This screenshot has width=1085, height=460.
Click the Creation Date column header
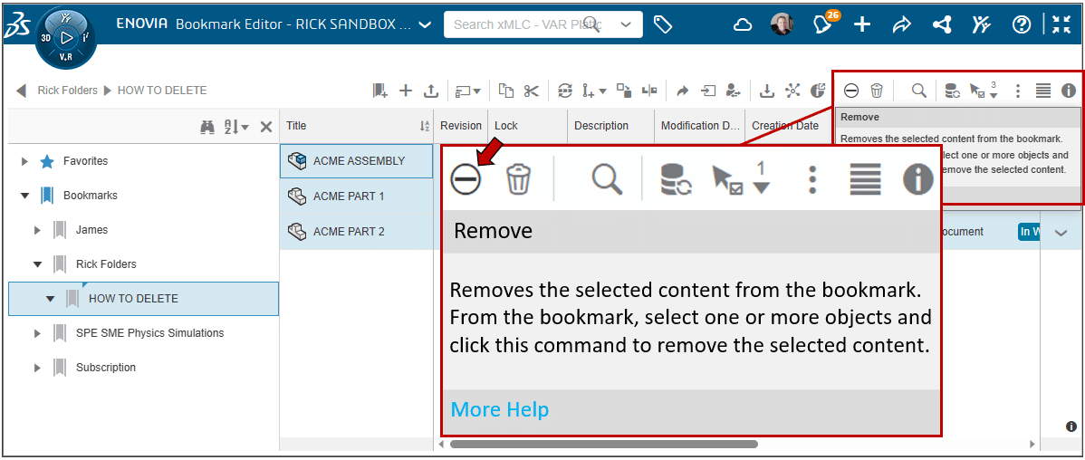tap(789, 126)
